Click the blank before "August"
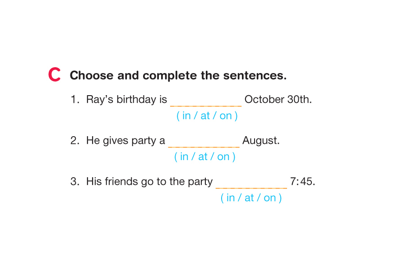This screenshot has height=276, width=394. click(204, 143)
